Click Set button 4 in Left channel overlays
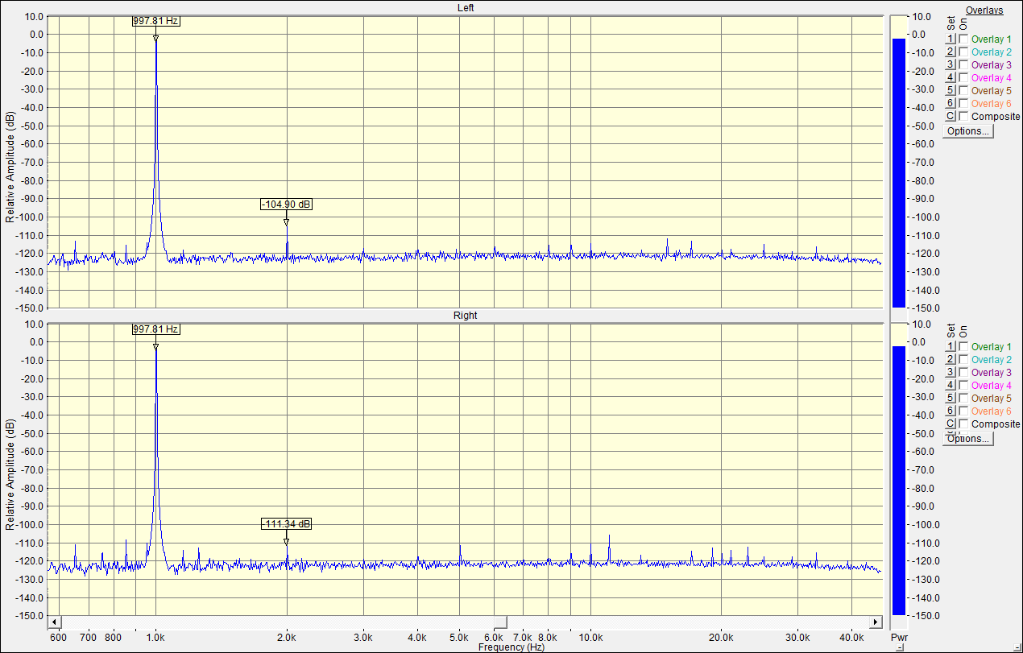Image resolution: width=1023 pixels, height=653 pixels. 951,77
